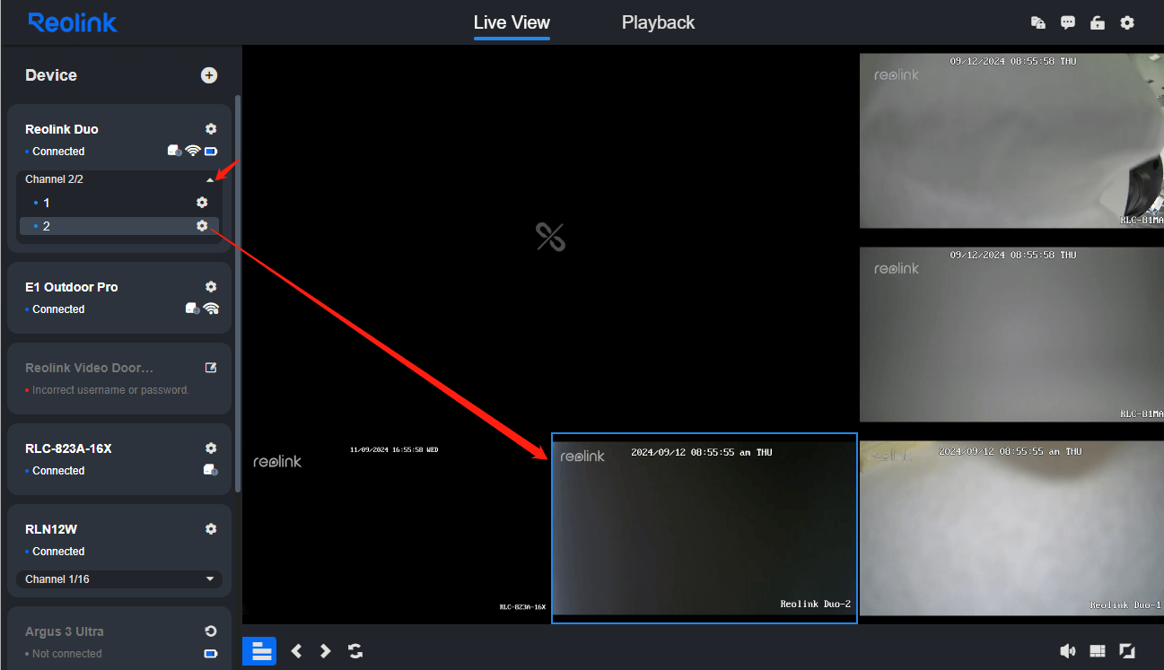Viewport: 1164px width, 670px height.
Task: Open the local file encryption lock icon
Action: [x=1038, y=23]
